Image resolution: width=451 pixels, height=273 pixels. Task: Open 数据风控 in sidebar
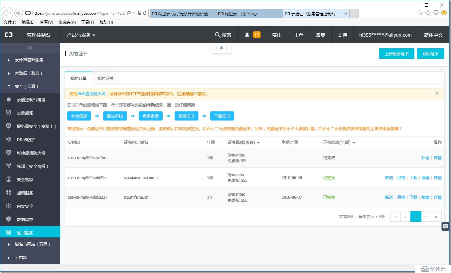(x=30, y=219)
